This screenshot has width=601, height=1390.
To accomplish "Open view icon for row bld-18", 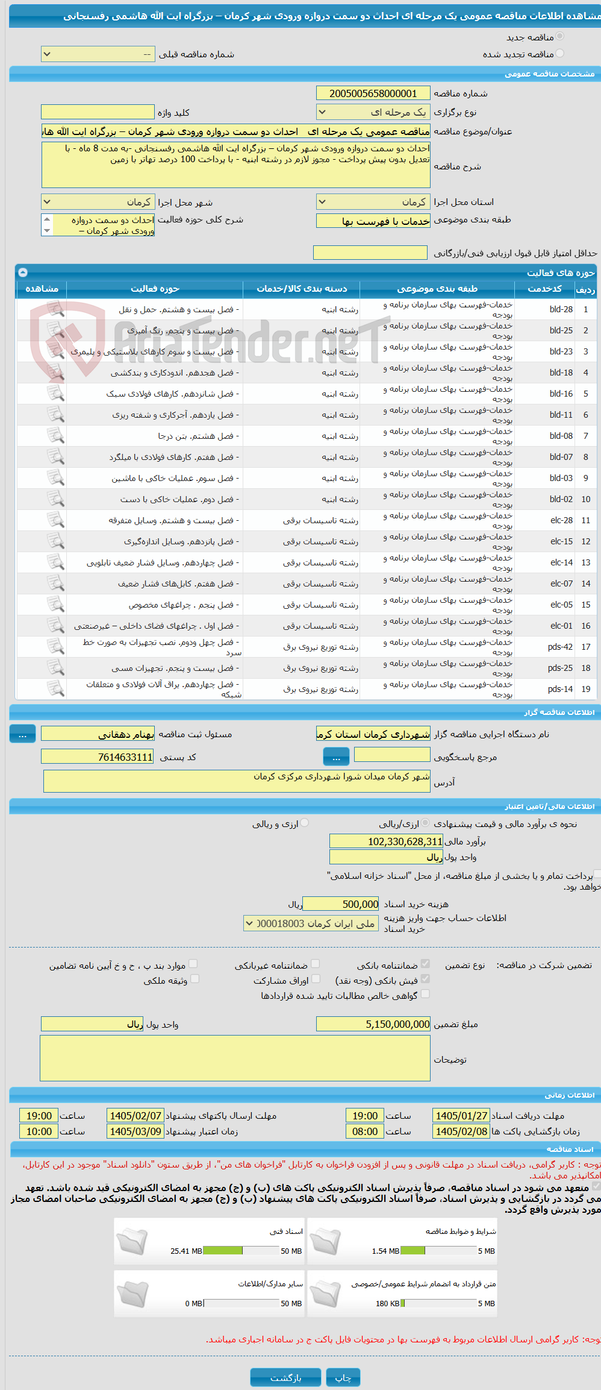I will click(55, 373).
